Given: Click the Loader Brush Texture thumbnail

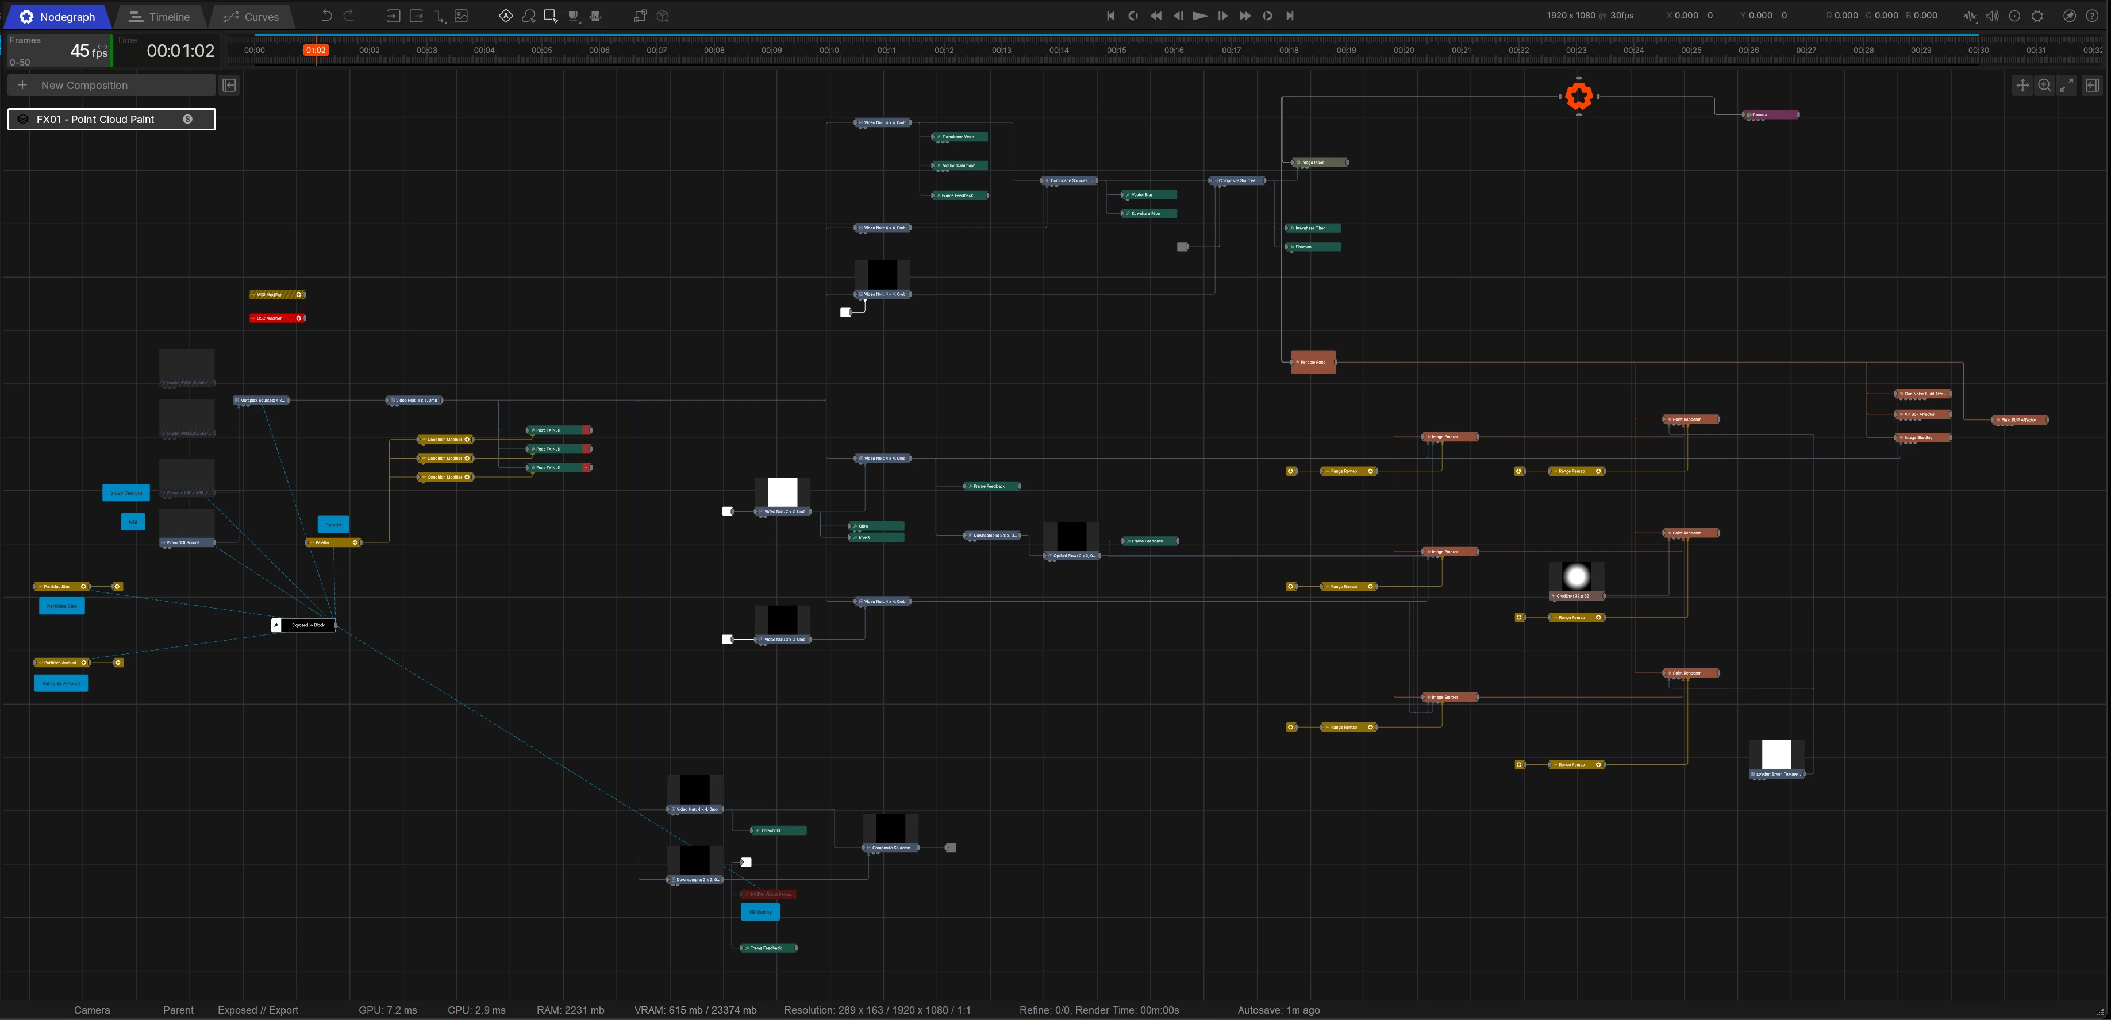Looking at the screenshot, I should [x=1777, y=755].
